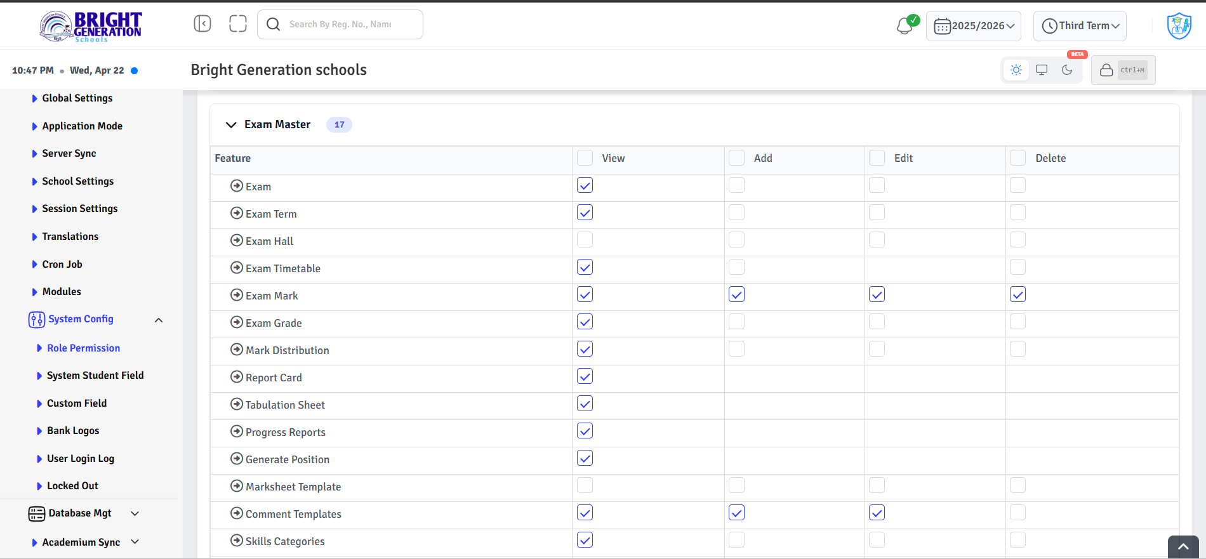Screen dimensions: 1206x559
Task: Click the arrow icon beside Mark Distribution
Action: [237, 349]
